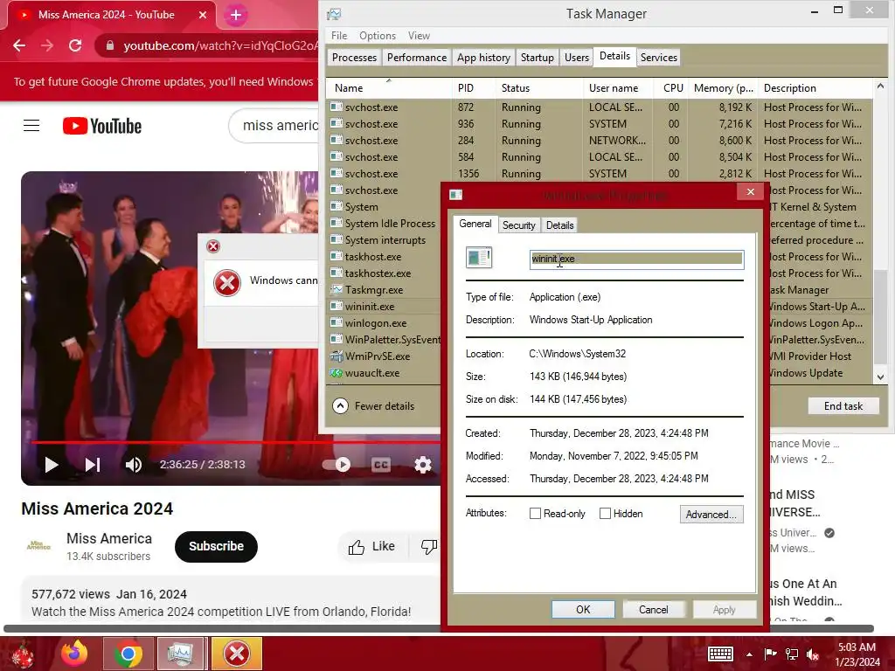This screenshot has width=895, height=671.
Task: Like the Miss America 2024 video
Action: pos(371,547)
